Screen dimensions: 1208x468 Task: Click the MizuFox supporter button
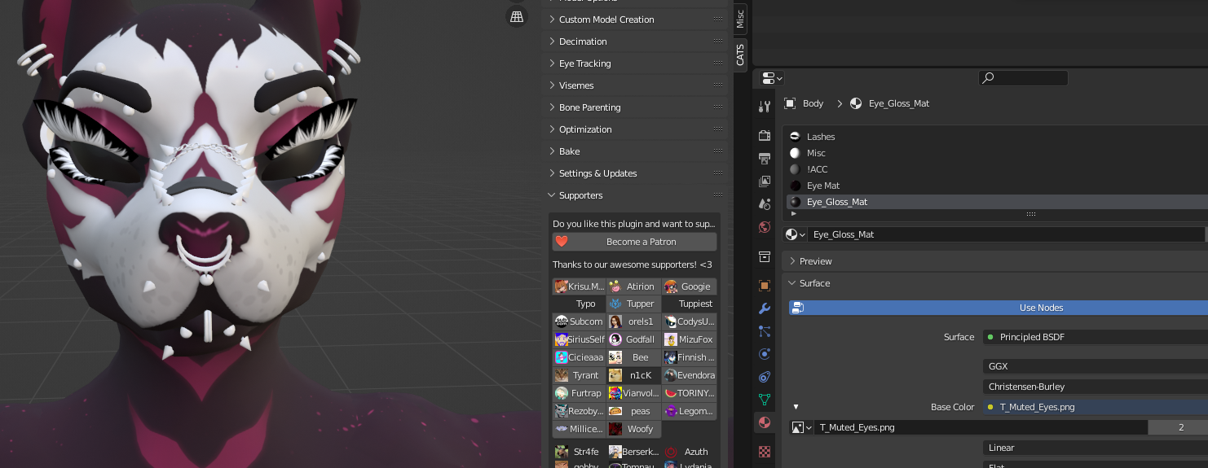(690, 339)
